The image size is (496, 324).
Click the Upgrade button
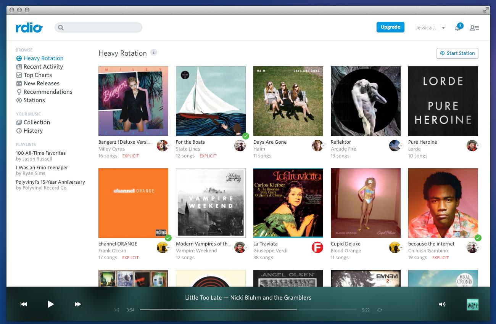[390, 27]
